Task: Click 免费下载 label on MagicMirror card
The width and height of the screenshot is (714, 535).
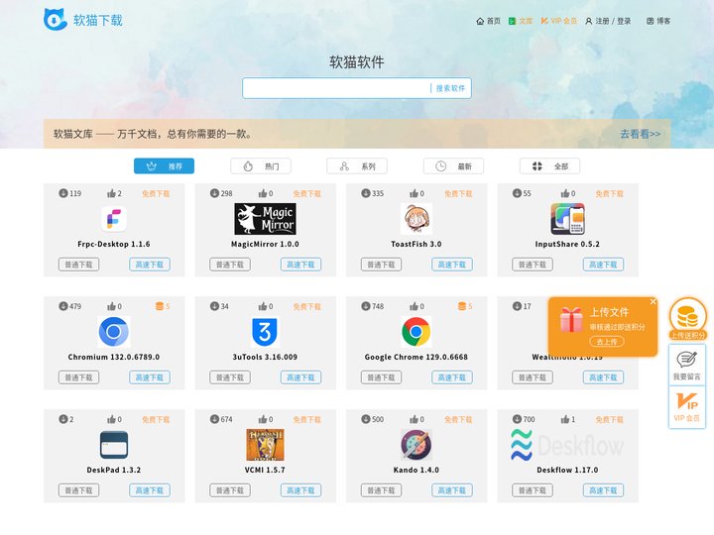Action: click(x=306, y=194)
